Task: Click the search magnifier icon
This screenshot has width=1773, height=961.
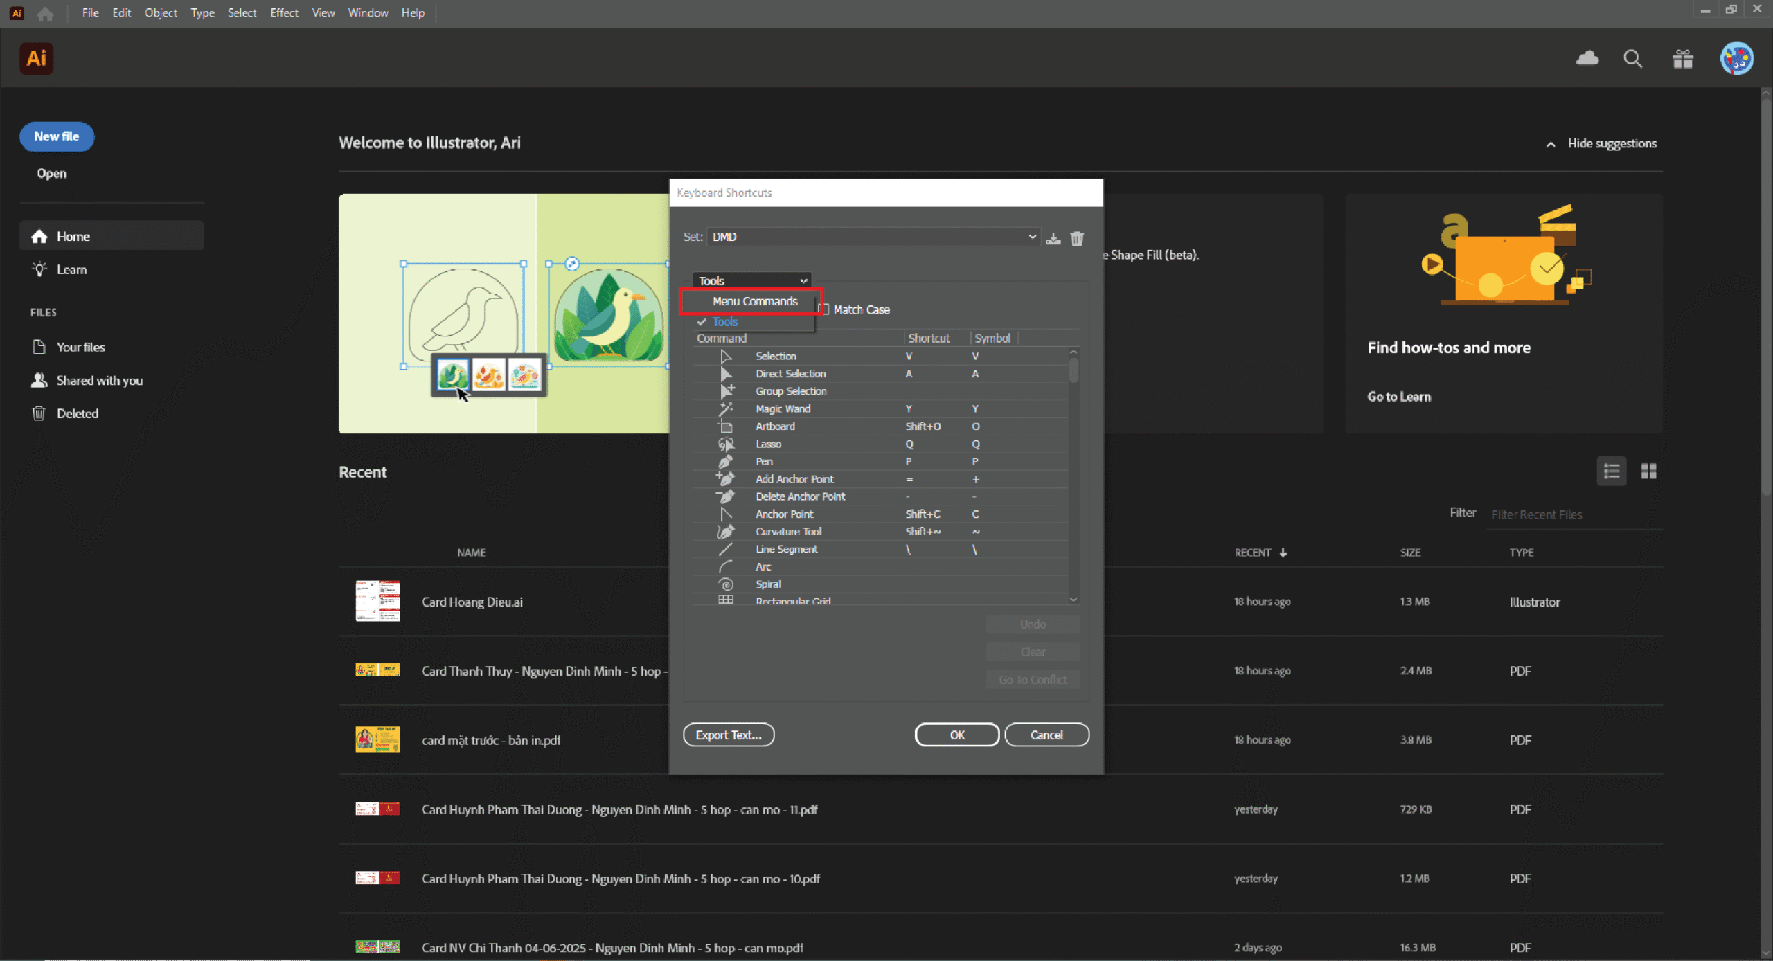Action: click(x=1632, y=59)
